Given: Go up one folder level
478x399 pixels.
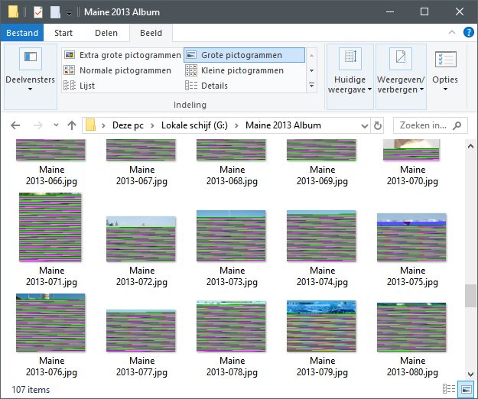Looking at the screenshot, I should (72, 125).
